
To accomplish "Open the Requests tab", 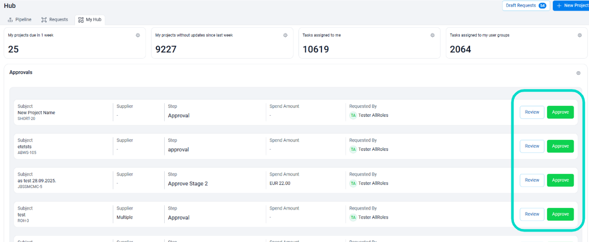I will coord(55,19).
